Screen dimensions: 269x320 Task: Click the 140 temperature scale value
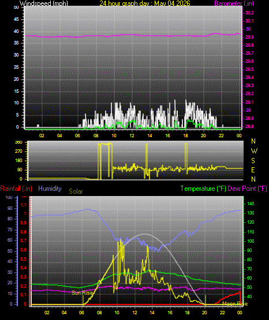click(x=251, y=204)
